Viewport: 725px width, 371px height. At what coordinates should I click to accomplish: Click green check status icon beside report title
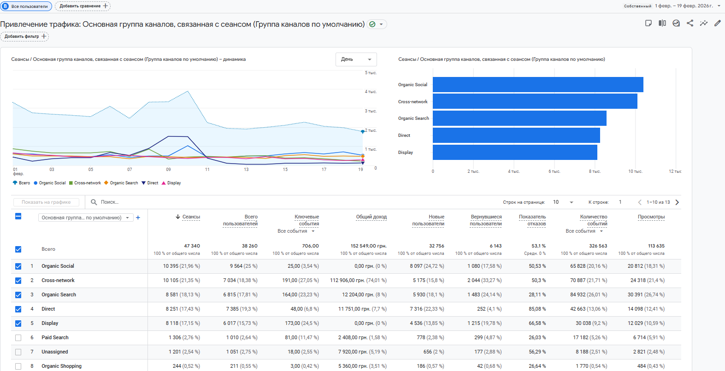click(372, 24)
